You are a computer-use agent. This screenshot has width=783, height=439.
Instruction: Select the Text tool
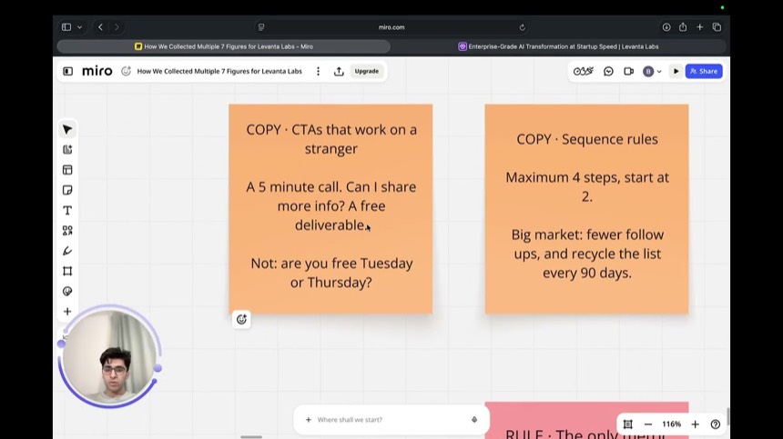click(67, 210)
